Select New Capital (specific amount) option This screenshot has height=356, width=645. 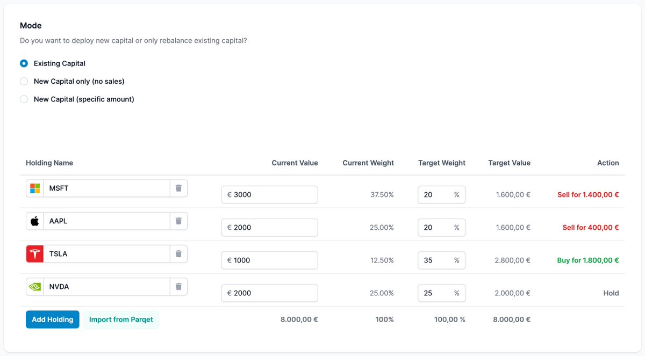24,99
